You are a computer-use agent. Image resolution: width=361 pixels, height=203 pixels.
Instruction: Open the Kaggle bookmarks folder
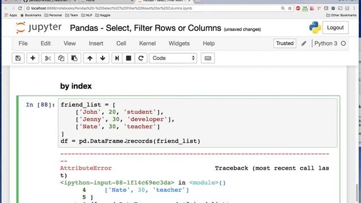tap(103, 15)
